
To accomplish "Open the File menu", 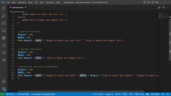I will click(x=8, y=2).
